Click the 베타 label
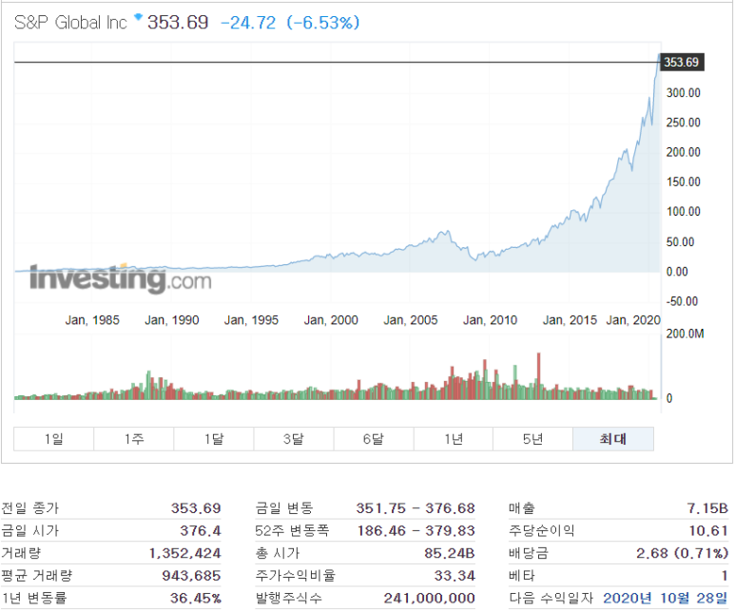 (521, 576)
